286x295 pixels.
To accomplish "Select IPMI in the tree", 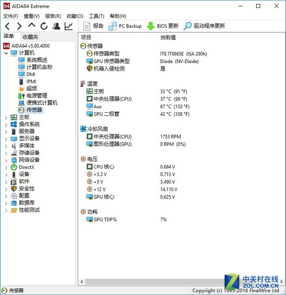I will (27, 81).
